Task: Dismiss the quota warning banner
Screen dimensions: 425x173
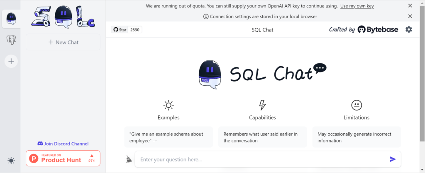Action: pyautogui.click(x=410, y=6)
